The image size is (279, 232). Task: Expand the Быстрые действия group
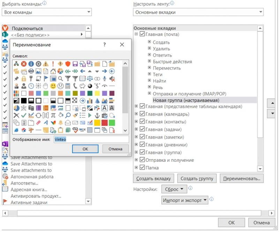click(150, 61)
